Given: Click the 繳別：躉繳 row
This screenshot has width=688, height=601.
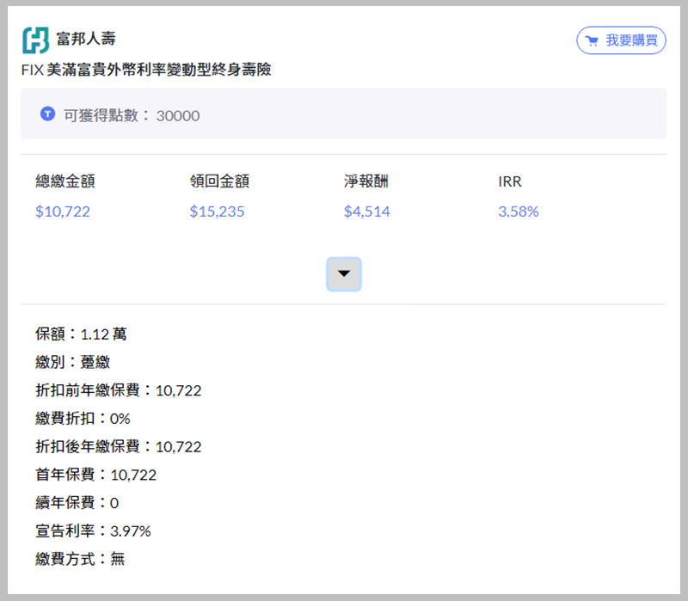Looking at the screenshot, I should [73, 362].
